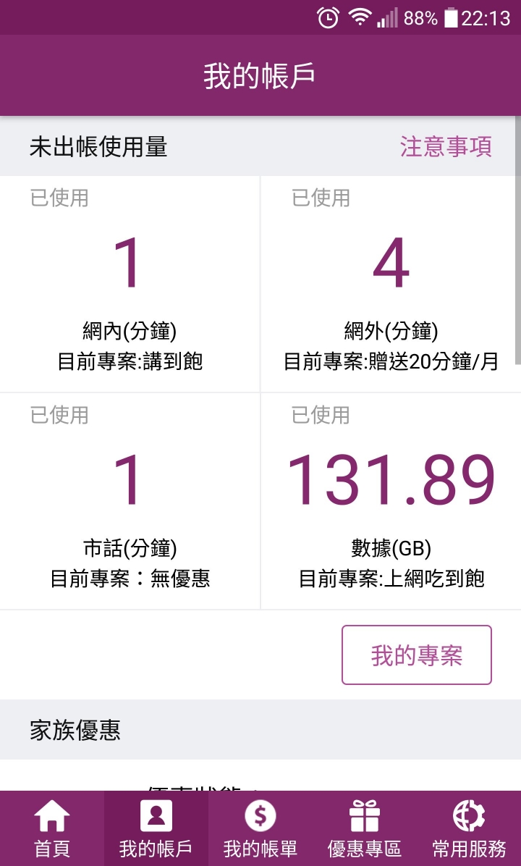Tap the alarm clock status icon
The image size is (521, 866).
coord(328,17)
